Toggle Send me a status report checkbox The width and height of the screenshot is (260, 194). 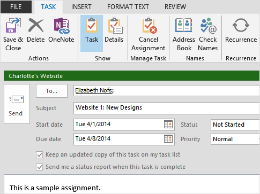tap(39, 167)
